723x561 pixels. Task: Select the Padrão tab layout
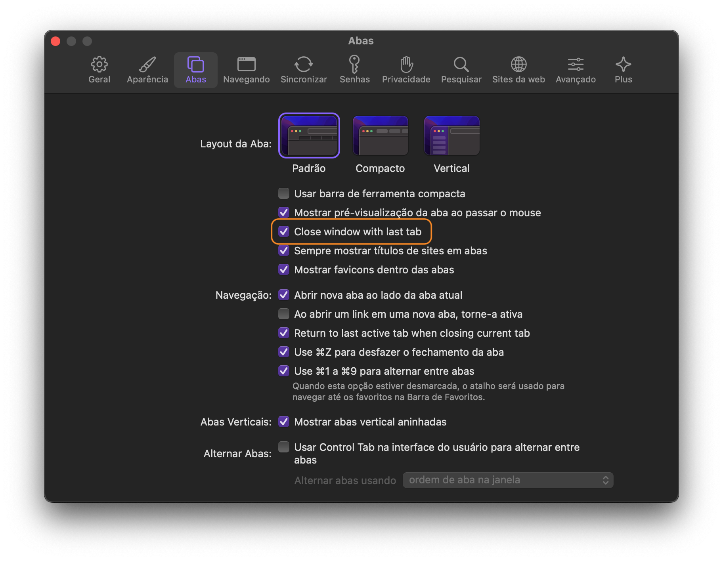click(309, 135)
